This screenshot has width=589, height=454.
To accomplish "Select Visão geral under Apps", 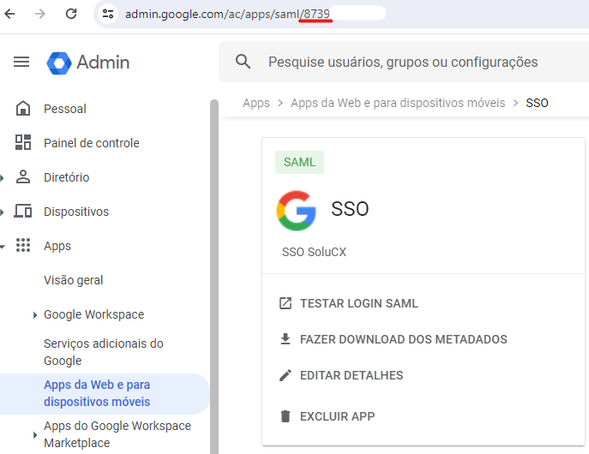I will tap(73, 280).
